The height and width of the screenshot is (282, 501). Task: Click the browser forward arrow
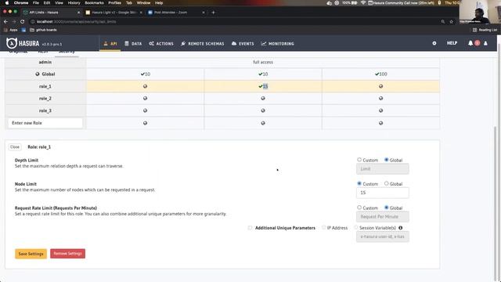pyautogui.click(x=14, y=21)
